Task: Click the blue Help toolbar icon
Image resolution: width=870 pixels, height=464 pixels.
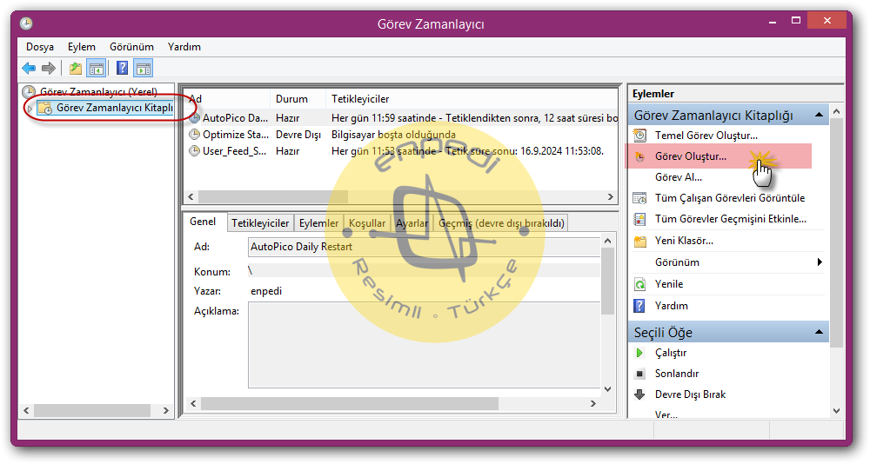Action: click(x=122, y=68)
